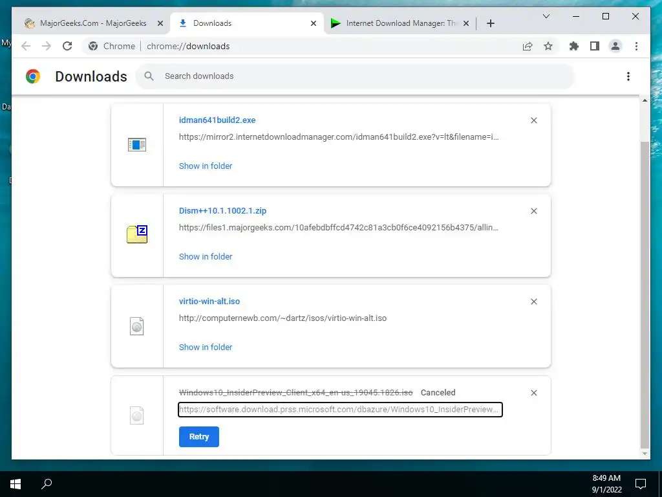Retry the canceled Windows10 ISO download
Viewport: 662px width, 497px height.
coord(199,437)
